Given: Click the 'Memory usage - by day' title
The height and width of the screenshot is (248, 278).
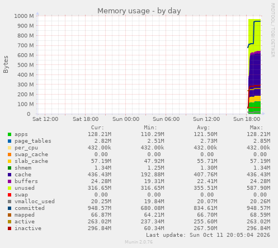Looking at the screenshot, I should click(139, 11).
